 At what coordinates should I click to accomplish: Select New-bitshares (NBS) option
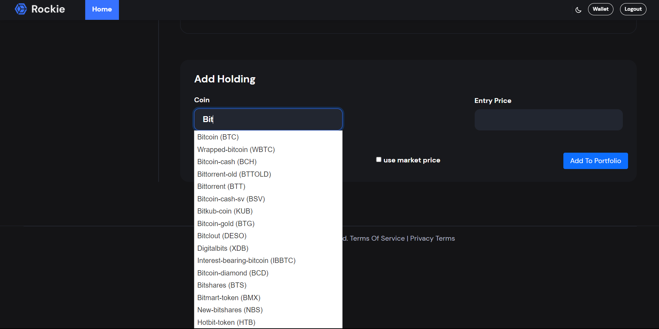tap(268, 310)
